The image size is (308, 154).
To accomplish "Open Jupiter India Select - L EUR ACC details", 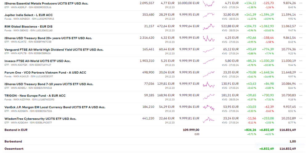I will (28, 15).
